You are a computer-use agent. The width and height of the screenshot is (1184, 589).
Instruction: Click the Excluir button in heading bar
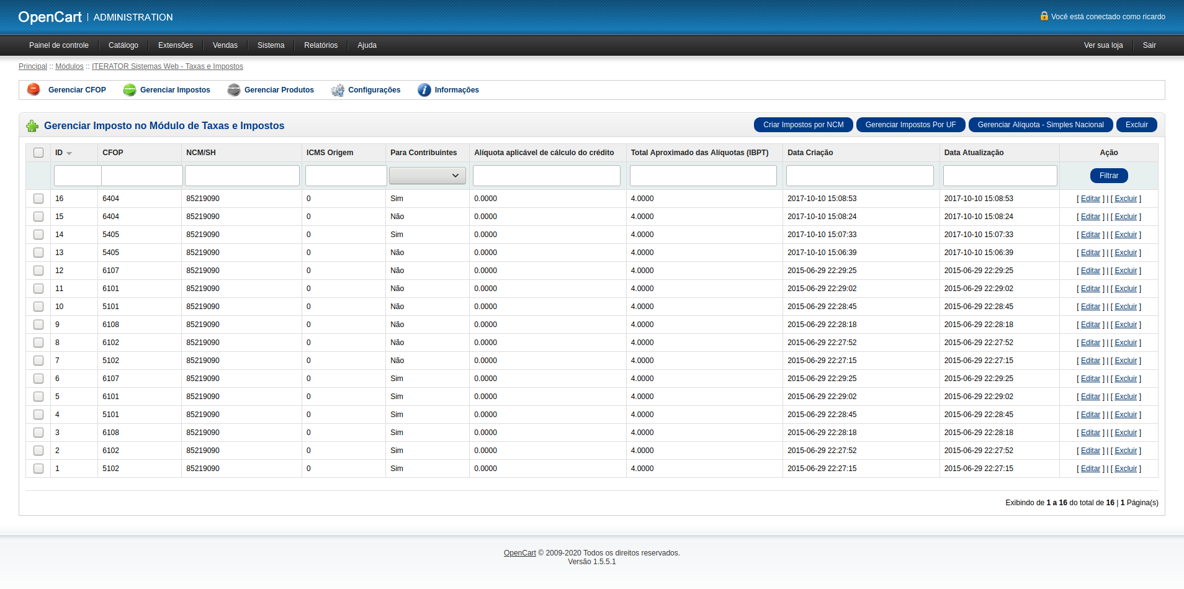coord(1137,125)
